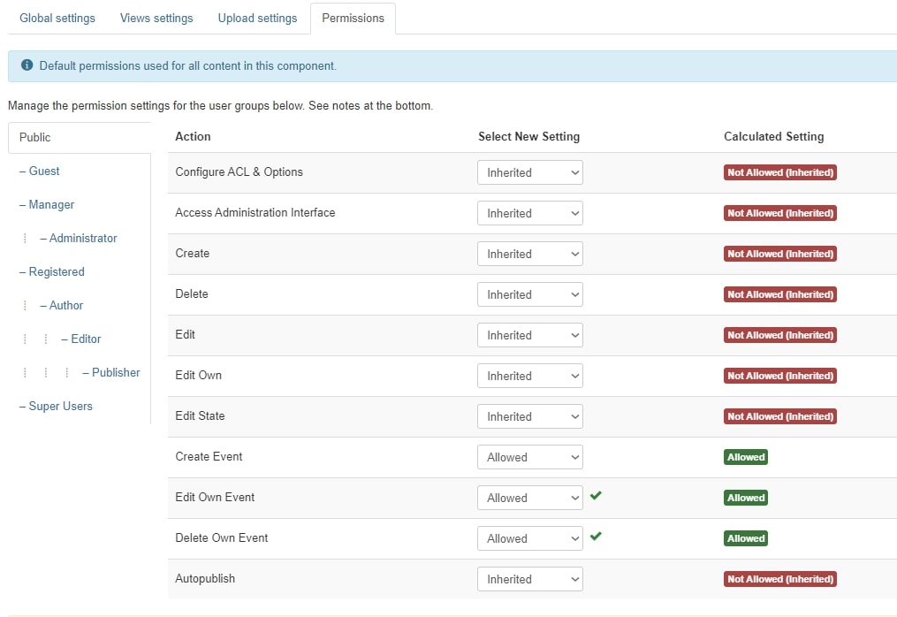
Task: Click the Allowed badge for Delete Own Event
Action: 745,538
